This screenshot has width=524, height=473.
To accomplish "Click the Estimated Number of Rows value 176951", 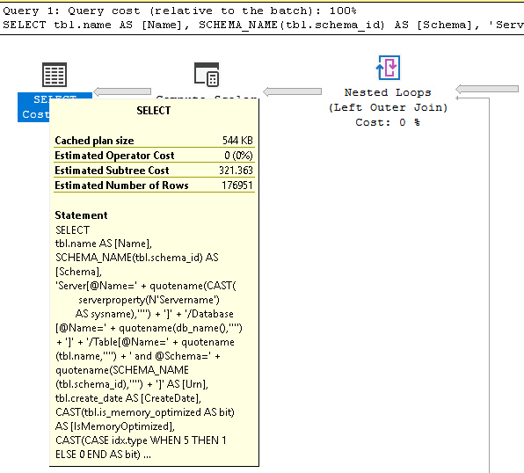I will point(237,186).
